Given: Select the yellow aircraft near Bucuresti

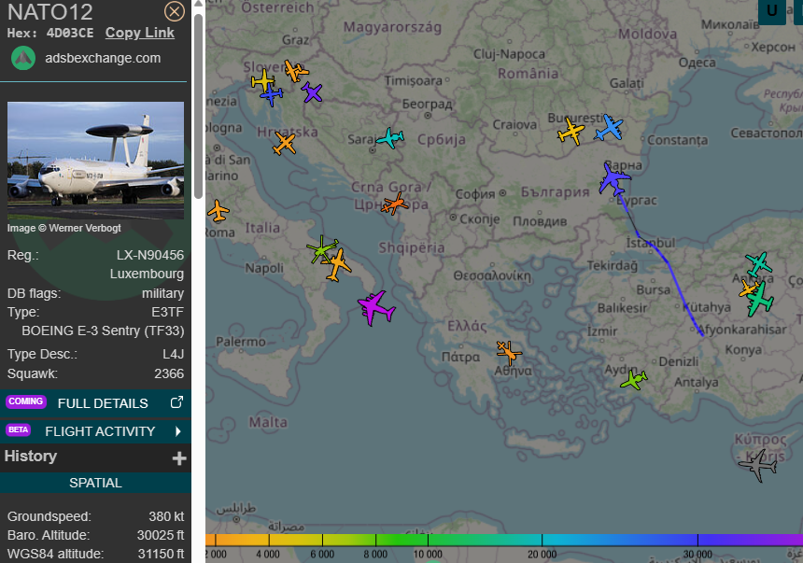Looking at the screenshot, I should coord(571,131).
